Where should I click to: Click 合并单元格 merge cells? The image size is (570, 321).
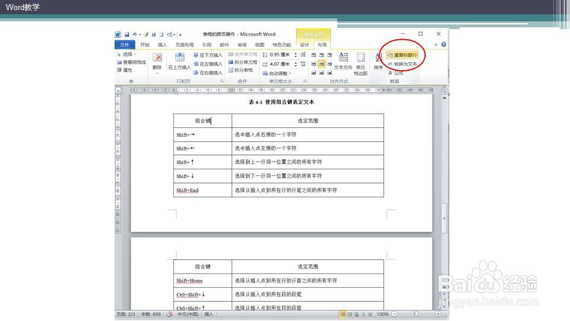[243, 54]
